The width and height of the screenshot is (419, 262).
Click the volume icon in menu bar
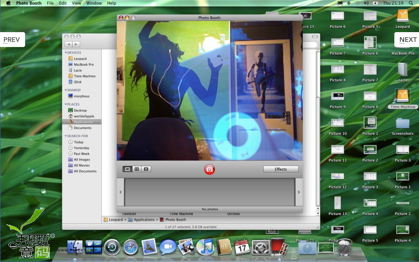coord(366,3)
